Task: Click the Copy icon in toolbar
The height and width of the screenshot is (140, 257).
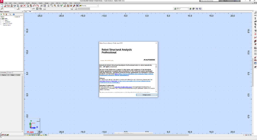Action: coord(28,6)
